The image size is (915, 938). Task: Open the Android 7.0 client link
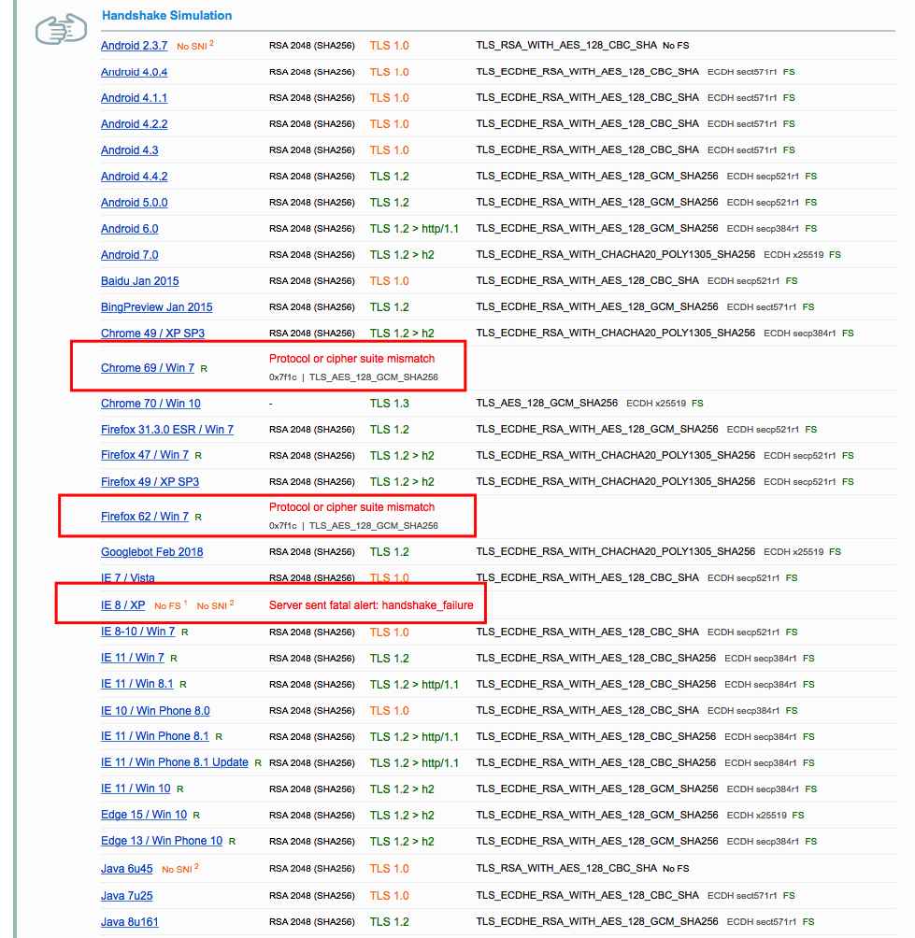tap(129, 255)
